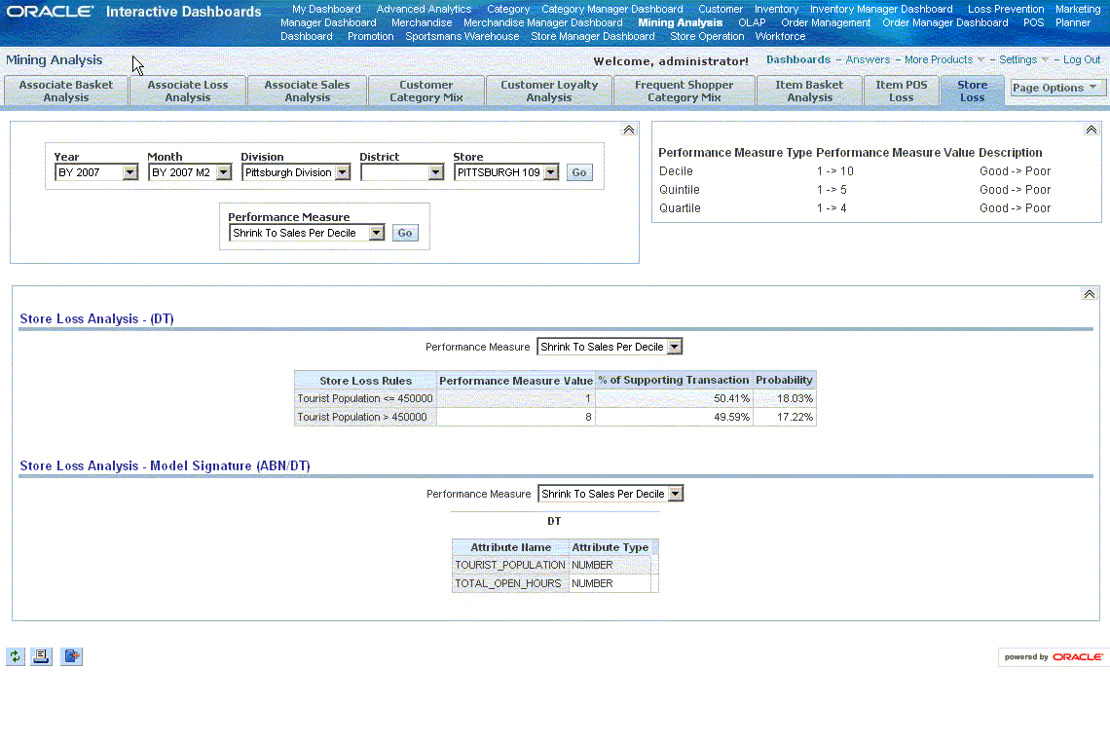Screen dimensions: 1110x742
Task: Open the Store Manager Dashboard link
Action: point(593,36)
